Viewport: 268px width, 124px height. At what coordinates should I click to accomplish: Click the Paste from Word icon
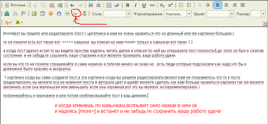click(60, 5)
